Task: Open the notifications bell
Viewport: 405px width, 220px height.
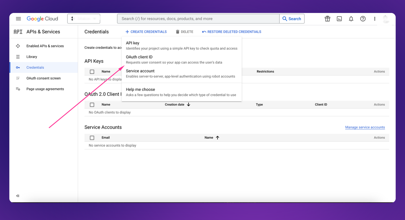Action: tap(351, 19)
